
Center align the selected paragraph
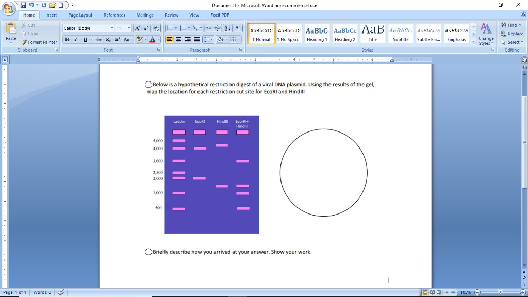178,39
